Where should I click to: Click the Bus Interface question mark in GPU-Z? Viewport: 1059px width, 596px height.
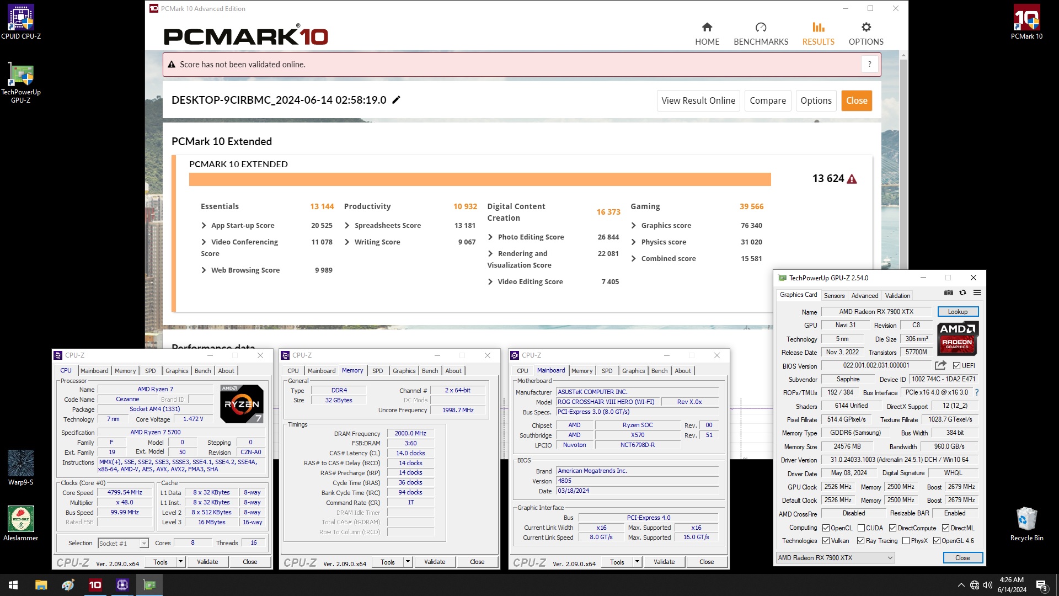point(977,392)
